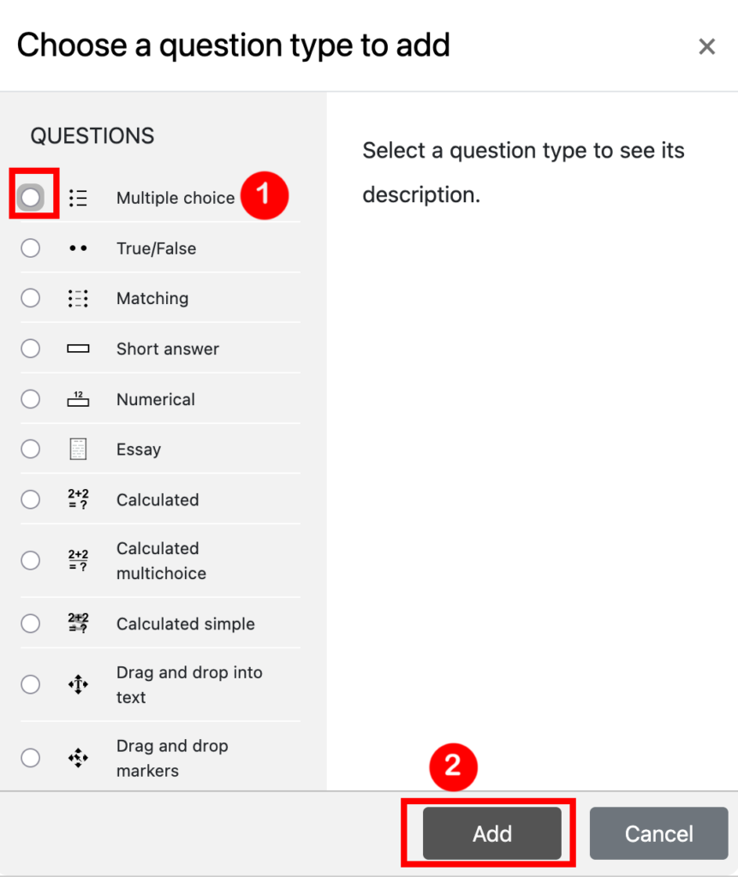Choose the Essay radio button
Viewport: 738px width, 877px height.
pyautogui.click(x=31, y=449)
